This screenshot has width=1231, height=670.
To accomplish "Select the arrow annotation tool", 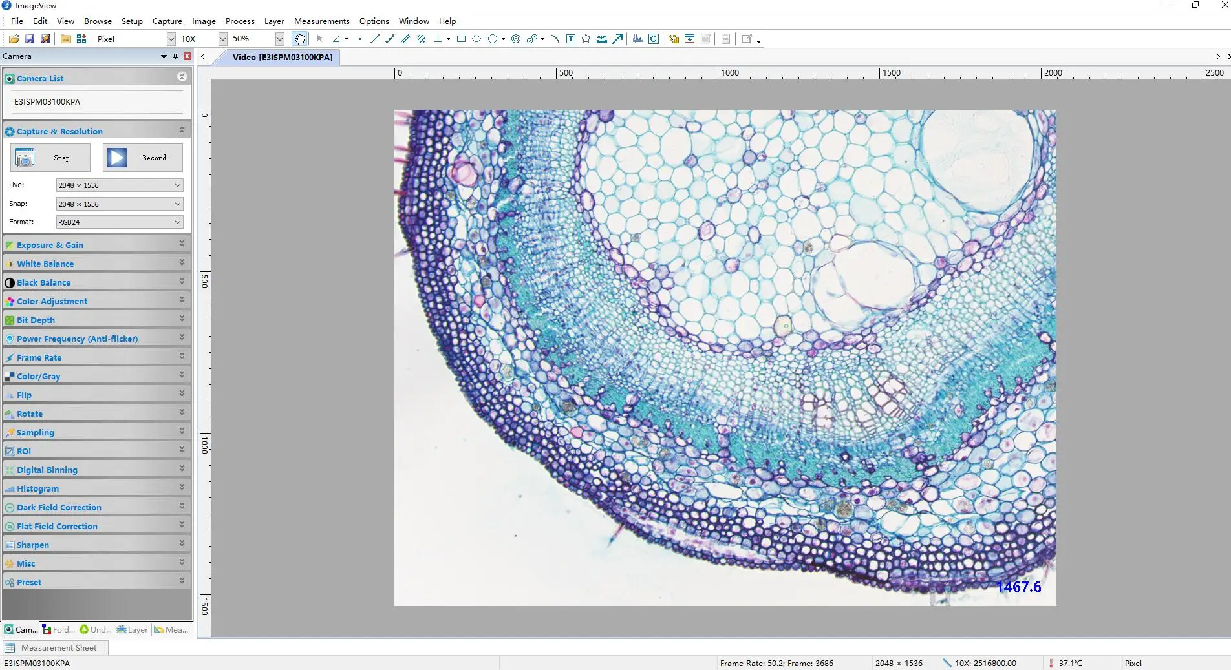I will (617, 39).
